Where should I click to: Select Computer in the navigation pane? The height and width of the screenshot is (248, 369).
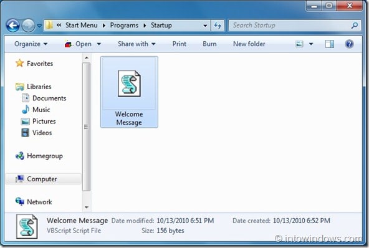(x=42, y=179)
